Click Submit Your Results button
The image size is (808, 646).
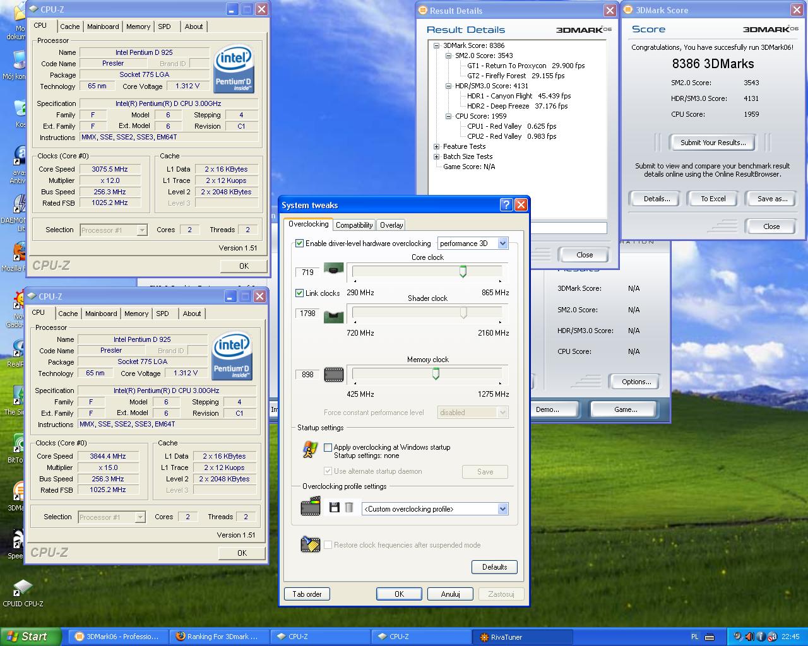click(x=713, y=143)
